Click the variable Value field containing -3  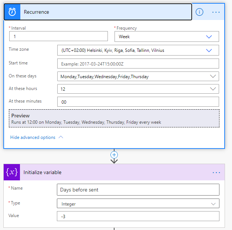point(138,216)
